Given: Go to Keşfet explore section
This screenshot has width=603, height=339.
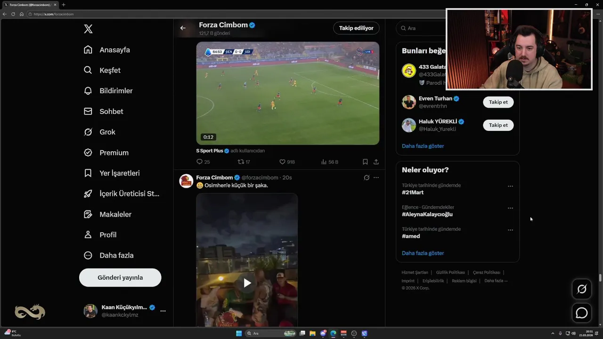Looking at the screenshot, I should click(x=102, y=70).
